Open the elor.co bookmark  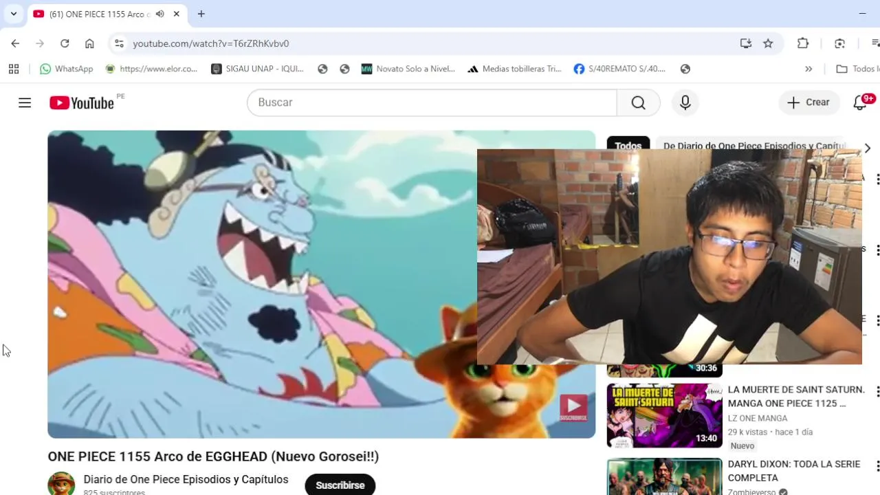[x=151, y=69]
